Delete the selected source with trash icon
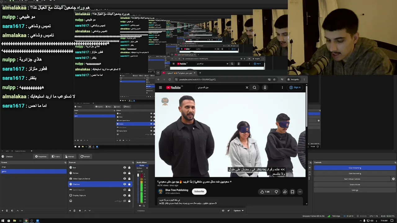This screenshot has width=397, height=223. [x=74, y=211]
